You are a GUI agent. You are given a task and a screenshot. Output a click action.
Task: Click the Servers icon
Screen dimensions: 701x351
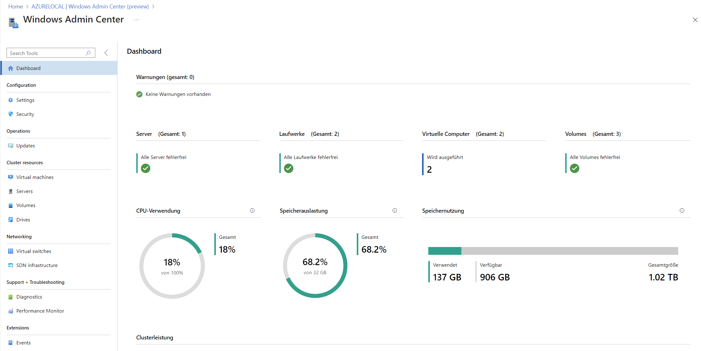coord(11,191)
